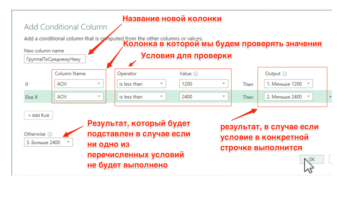Open the dropdown arrow of the 1200 value box

pyautogui.click(x=224, y=84)
